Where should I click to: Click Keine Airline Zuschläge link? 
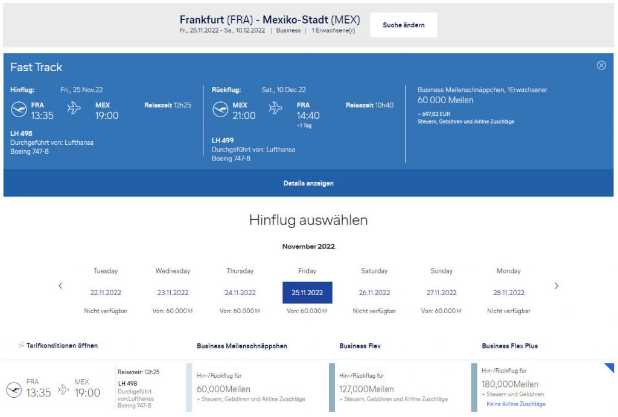(516, 404)
